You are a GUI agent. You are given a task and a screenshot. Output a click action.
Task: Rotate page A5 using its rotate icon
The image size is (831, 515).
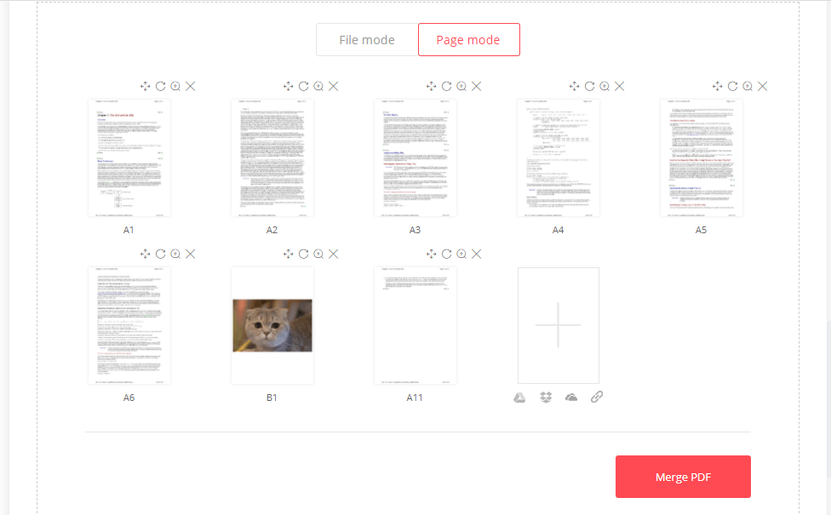tap(732, 86)
